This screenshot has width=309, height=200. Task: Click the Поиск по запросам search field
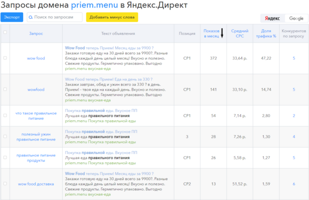pos(55,17)
